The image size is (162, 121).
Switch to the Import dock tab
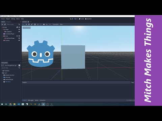(8, 22)
